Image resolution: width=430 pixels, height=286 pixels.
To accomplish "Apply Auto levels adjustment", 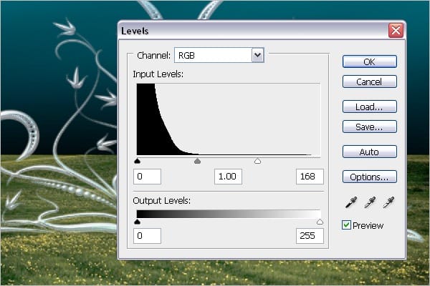I will [x=369, y=152].
